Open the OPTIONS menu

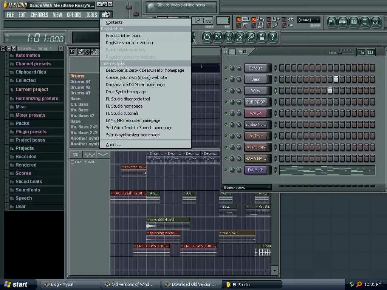[74, 15]
